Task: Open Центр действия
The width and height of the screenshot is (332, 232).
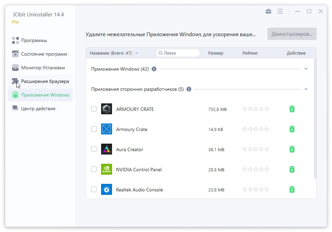Action: (x=40, y=108)
